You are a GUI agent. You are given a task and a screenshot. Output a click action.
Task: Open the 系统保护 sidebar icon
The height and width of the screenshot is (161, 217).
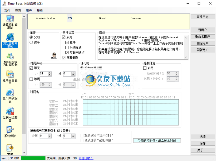10,132
